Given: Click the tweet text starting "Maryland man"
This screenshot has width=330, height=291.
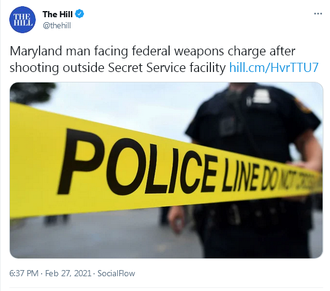Looking at the screenshot, I should [x=164, y=60].
